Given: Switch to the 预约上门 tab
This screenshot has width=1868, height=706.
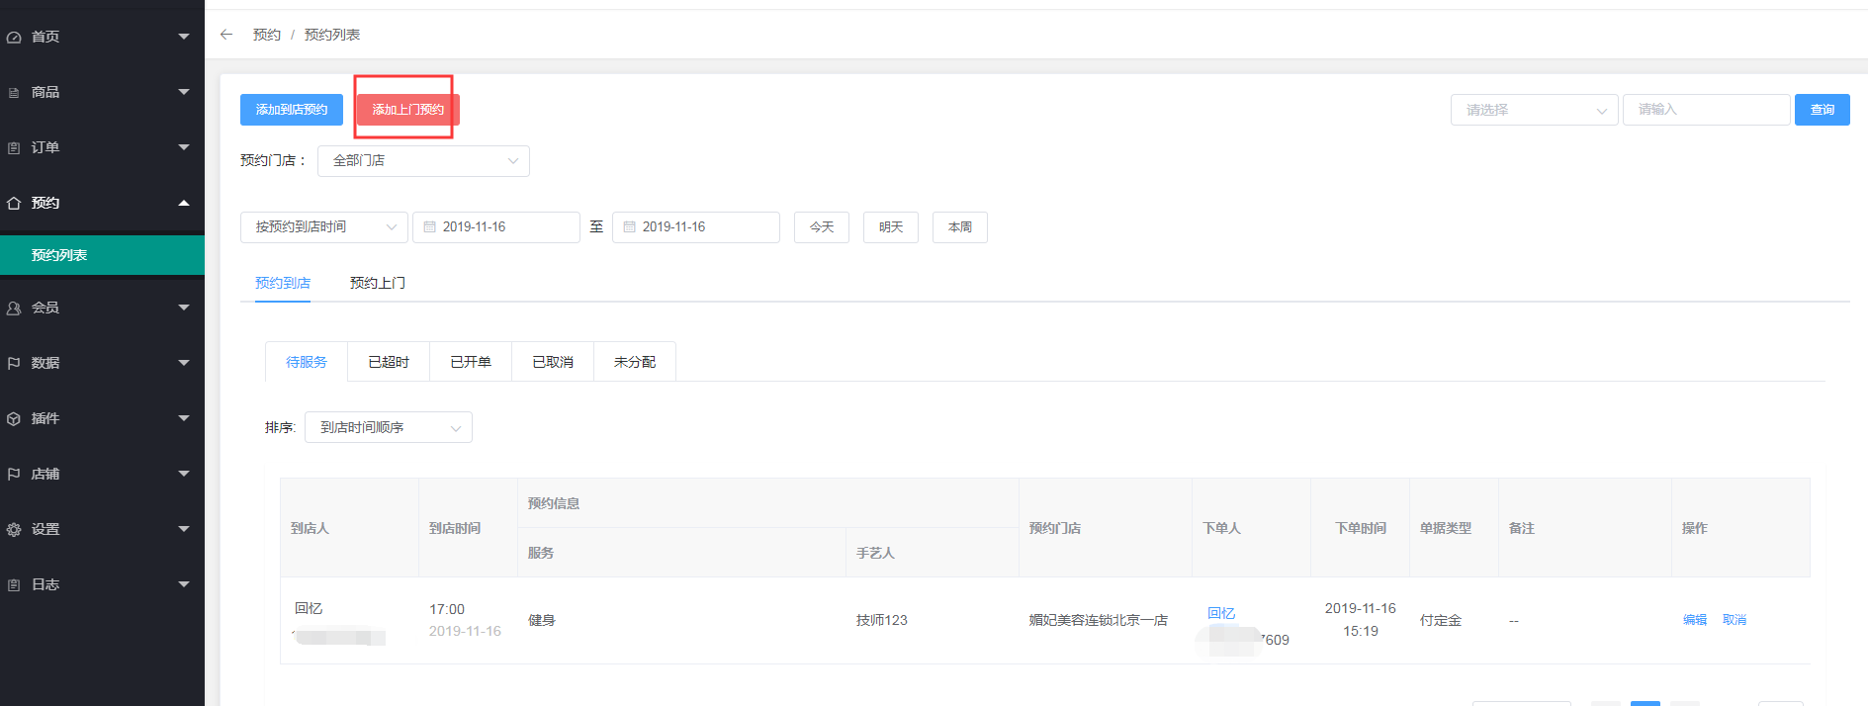Looking at the screenshot, I should pyautogui.click(x=378, y=283).
